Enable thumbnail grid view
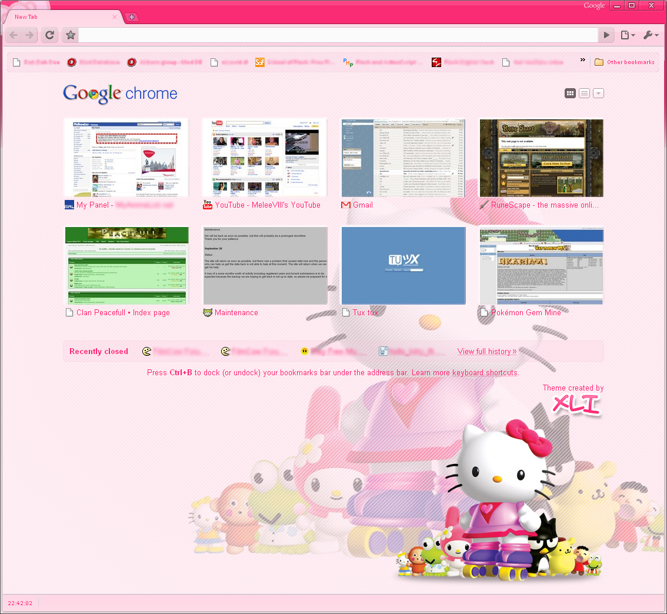667x614 pixels. coord(570,93)
